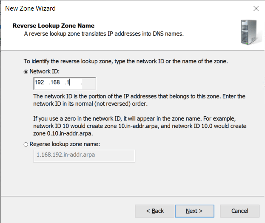Screen dimensions: 265x223
Task: Click the first octet field containing 192
Action: coord(40,82)
